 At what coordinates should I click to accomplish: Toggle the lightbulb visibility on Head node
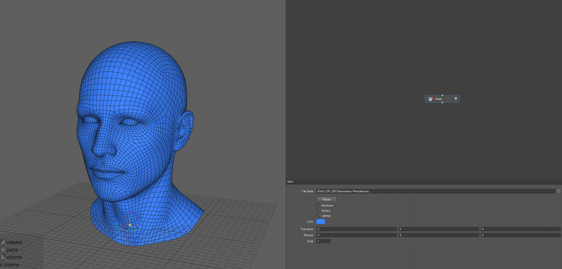coord(455,99)
